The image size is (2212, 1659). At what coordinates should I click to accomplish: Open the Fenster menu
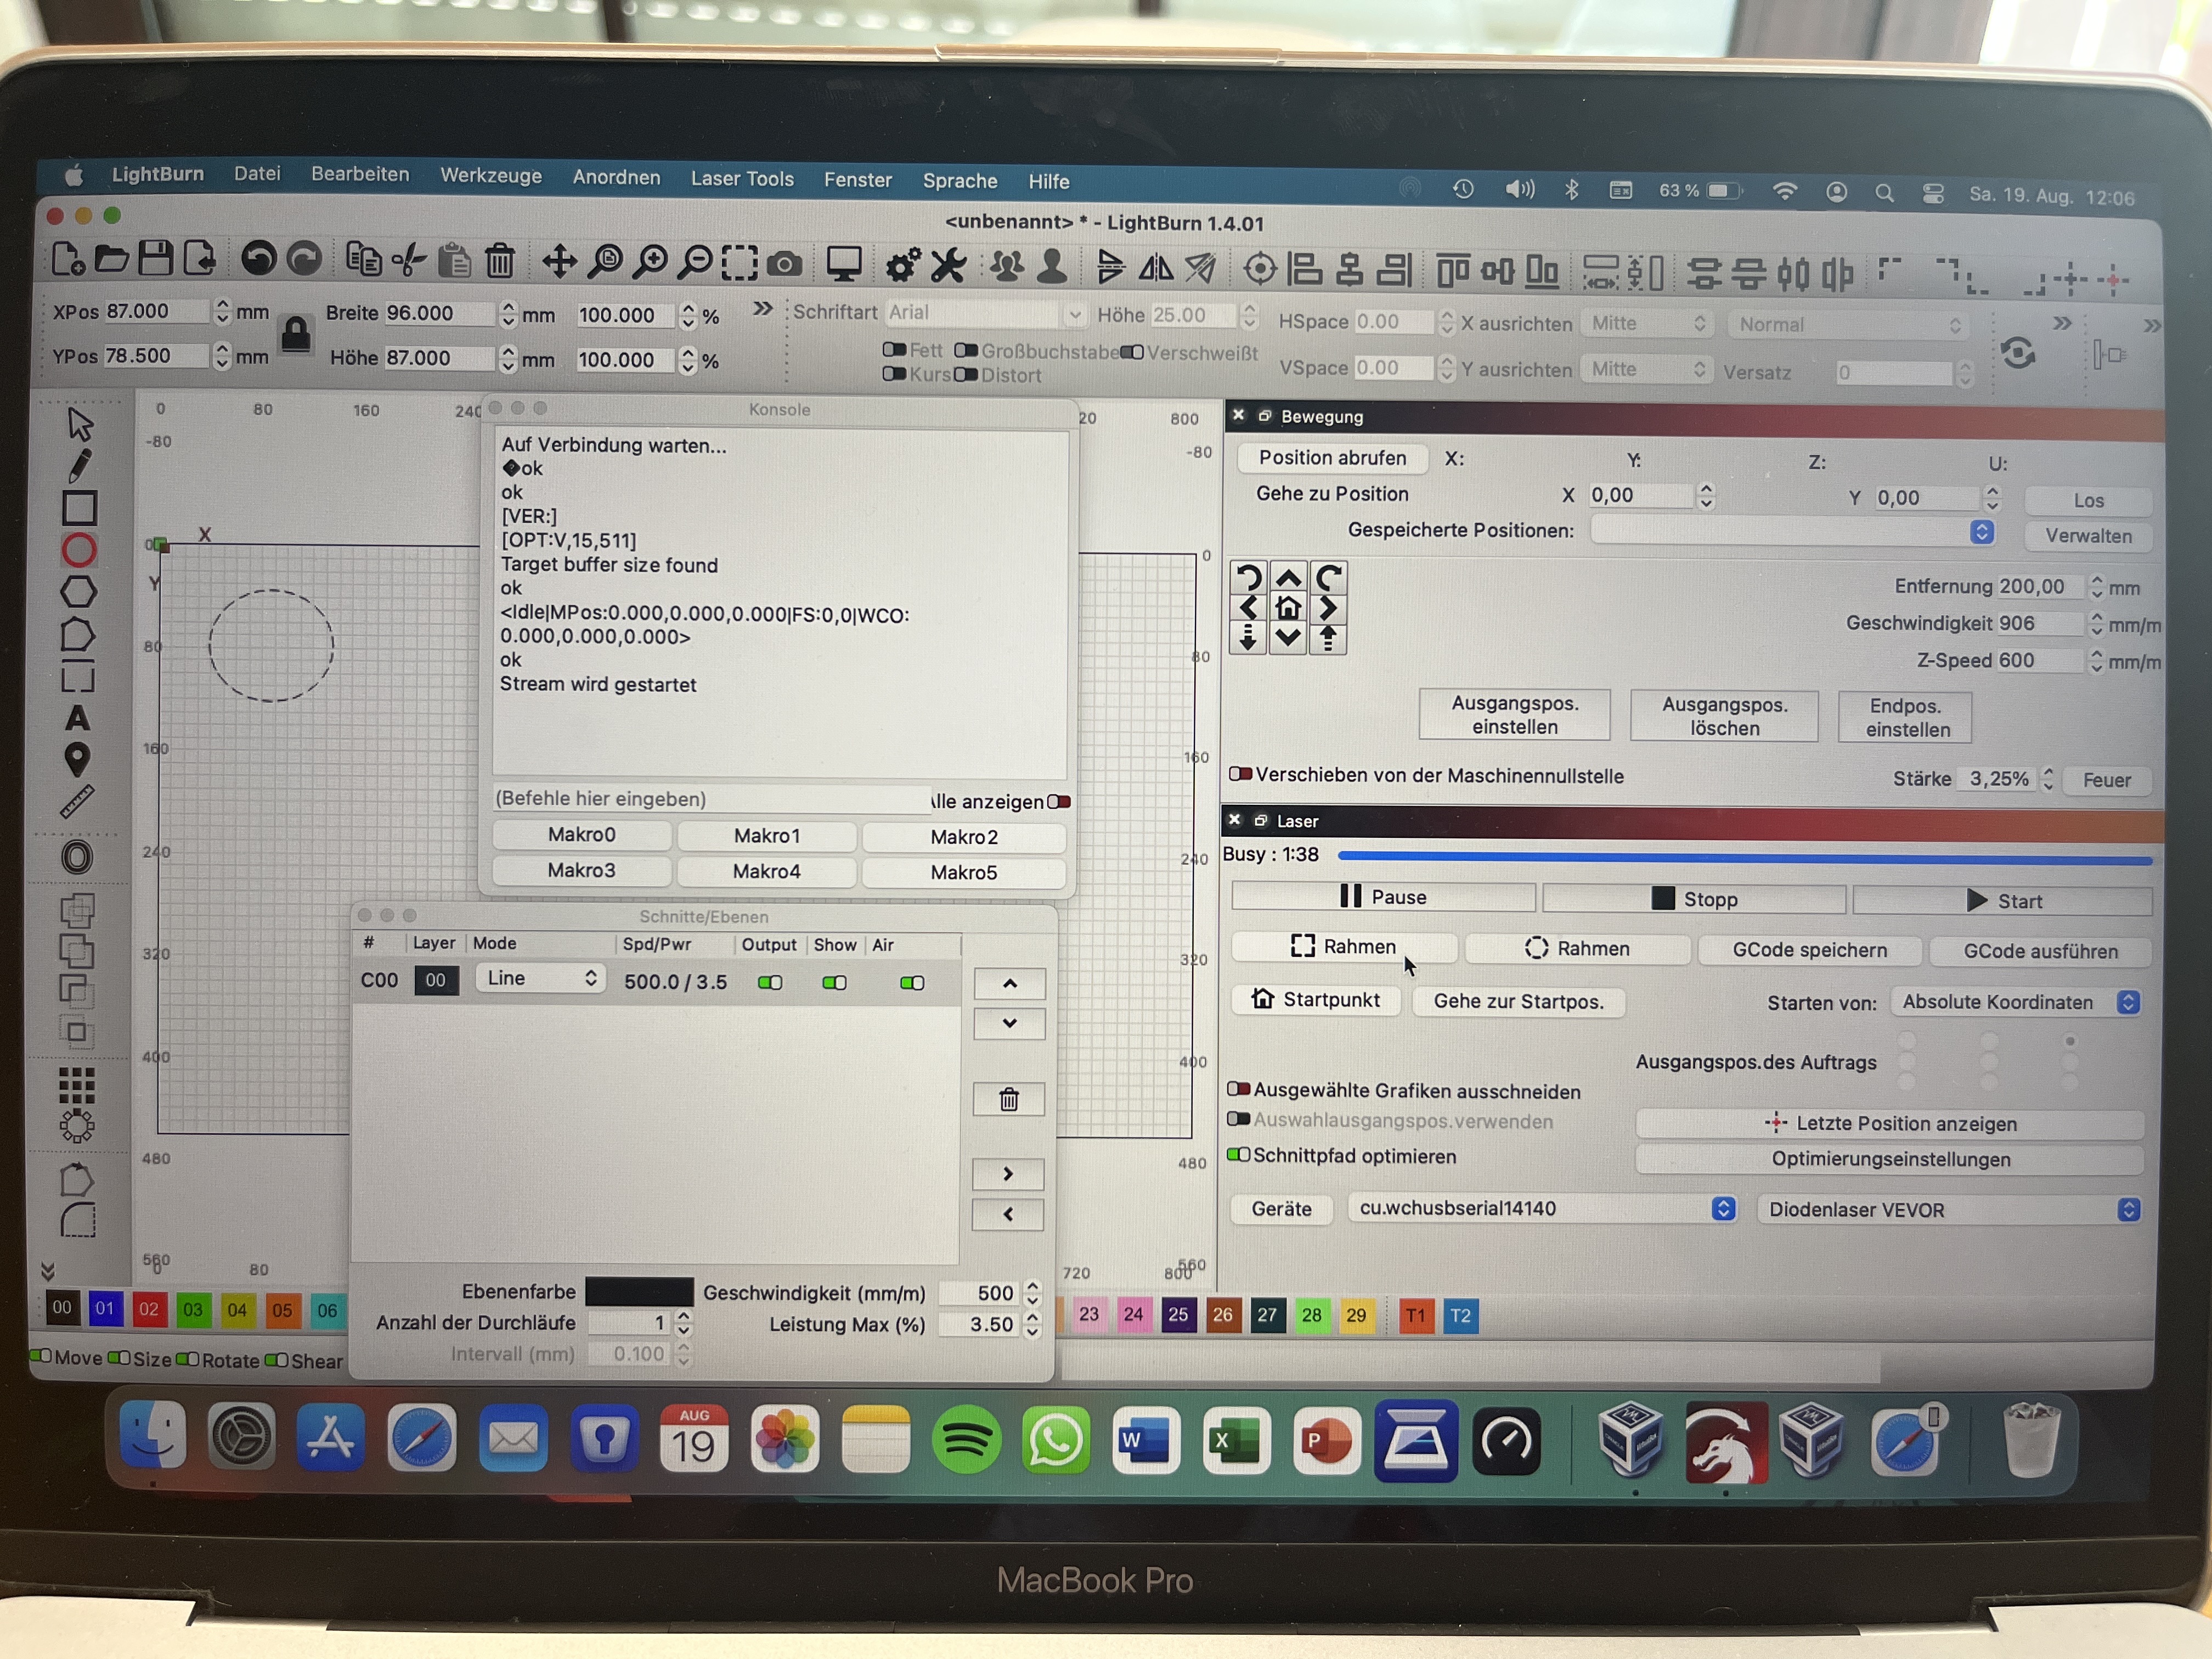(x=857, y=180)
